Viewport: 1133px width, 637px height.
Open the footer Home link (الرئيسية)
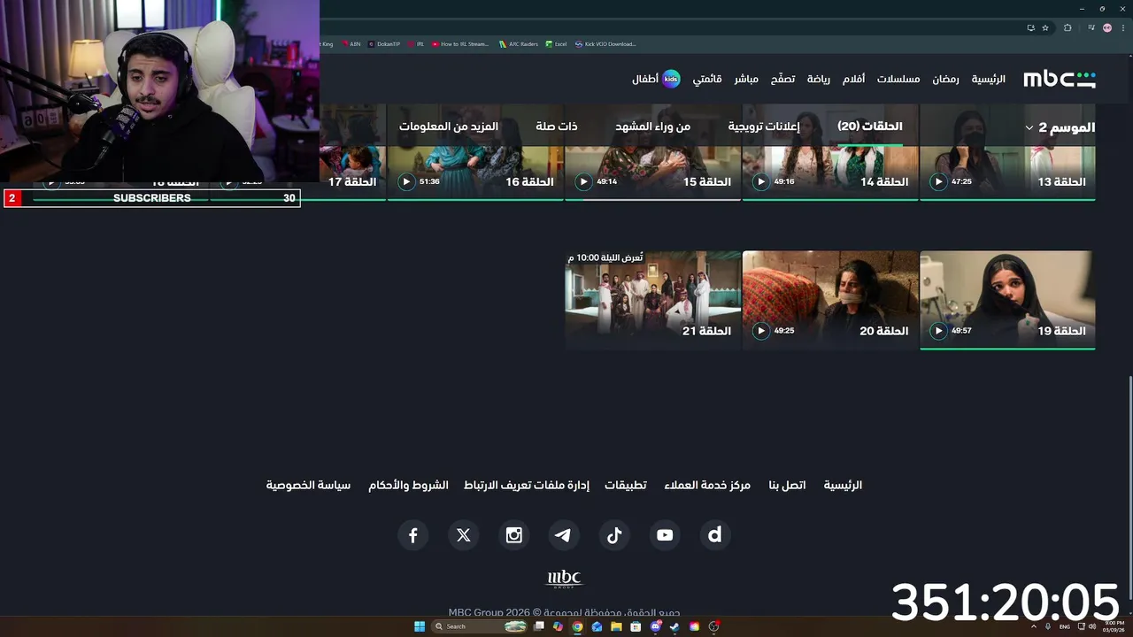click(843, 485)
